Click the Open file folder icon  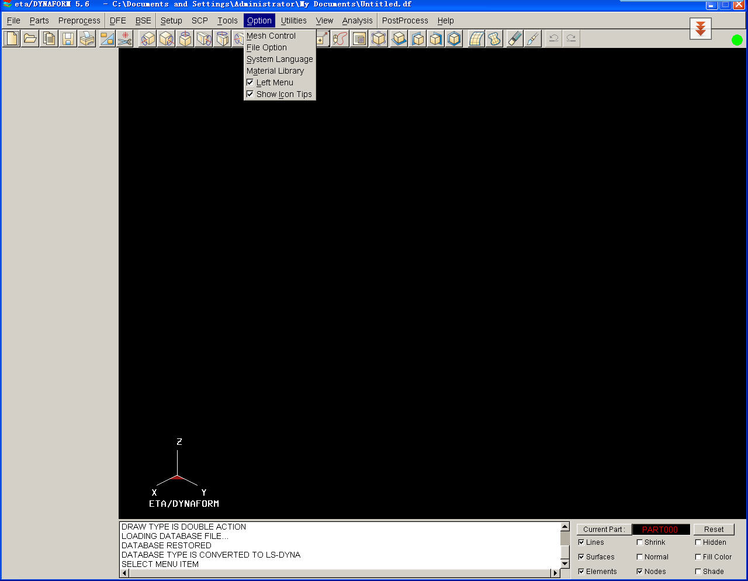[30, 39]
